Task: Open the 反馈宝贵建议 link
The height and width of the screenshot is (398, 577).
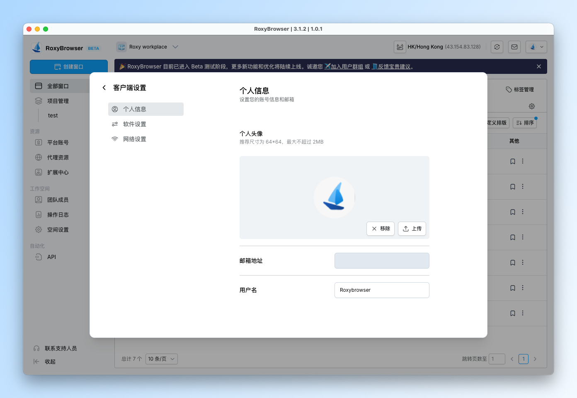Action: (394, 66)
